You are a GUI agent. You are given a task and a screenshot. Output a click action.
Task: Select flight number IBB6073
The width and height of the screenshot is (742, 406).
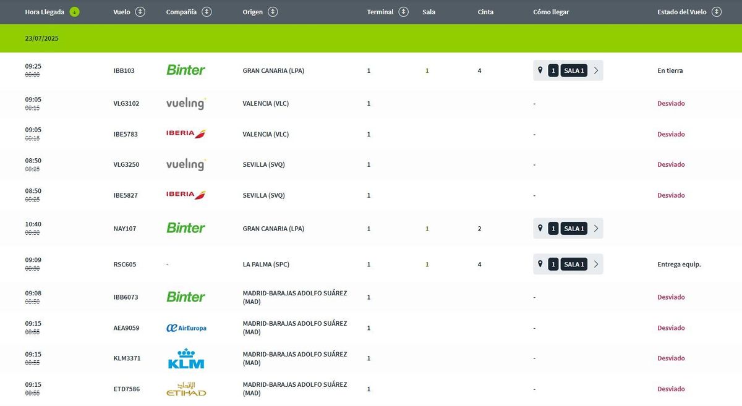click(x=126, y=297)
